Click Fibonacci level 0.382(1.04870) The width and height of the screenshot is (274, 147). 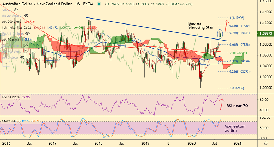[240, 61]
